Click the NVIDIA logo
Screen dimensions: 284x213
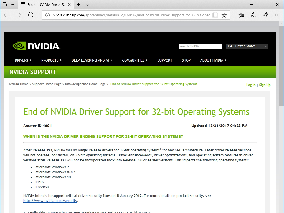36,46
